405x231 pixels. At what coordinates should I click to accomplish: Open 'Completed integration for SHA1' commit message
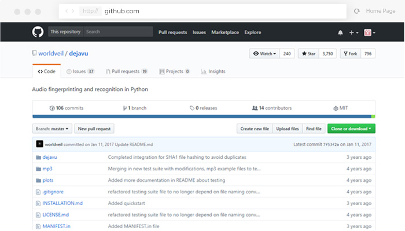tap(177, 157)
